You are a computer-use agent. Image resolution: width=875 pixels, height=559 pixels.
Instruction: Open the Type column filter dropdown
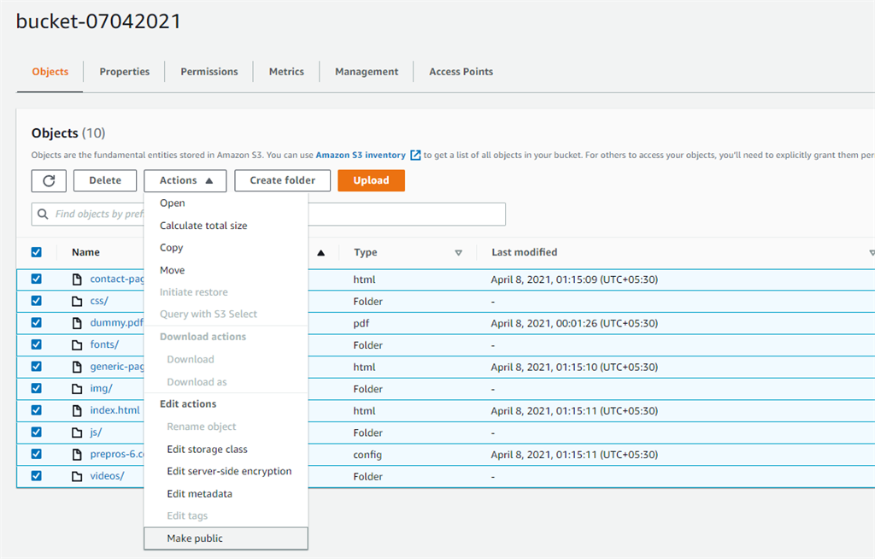(x=460, y=253)
